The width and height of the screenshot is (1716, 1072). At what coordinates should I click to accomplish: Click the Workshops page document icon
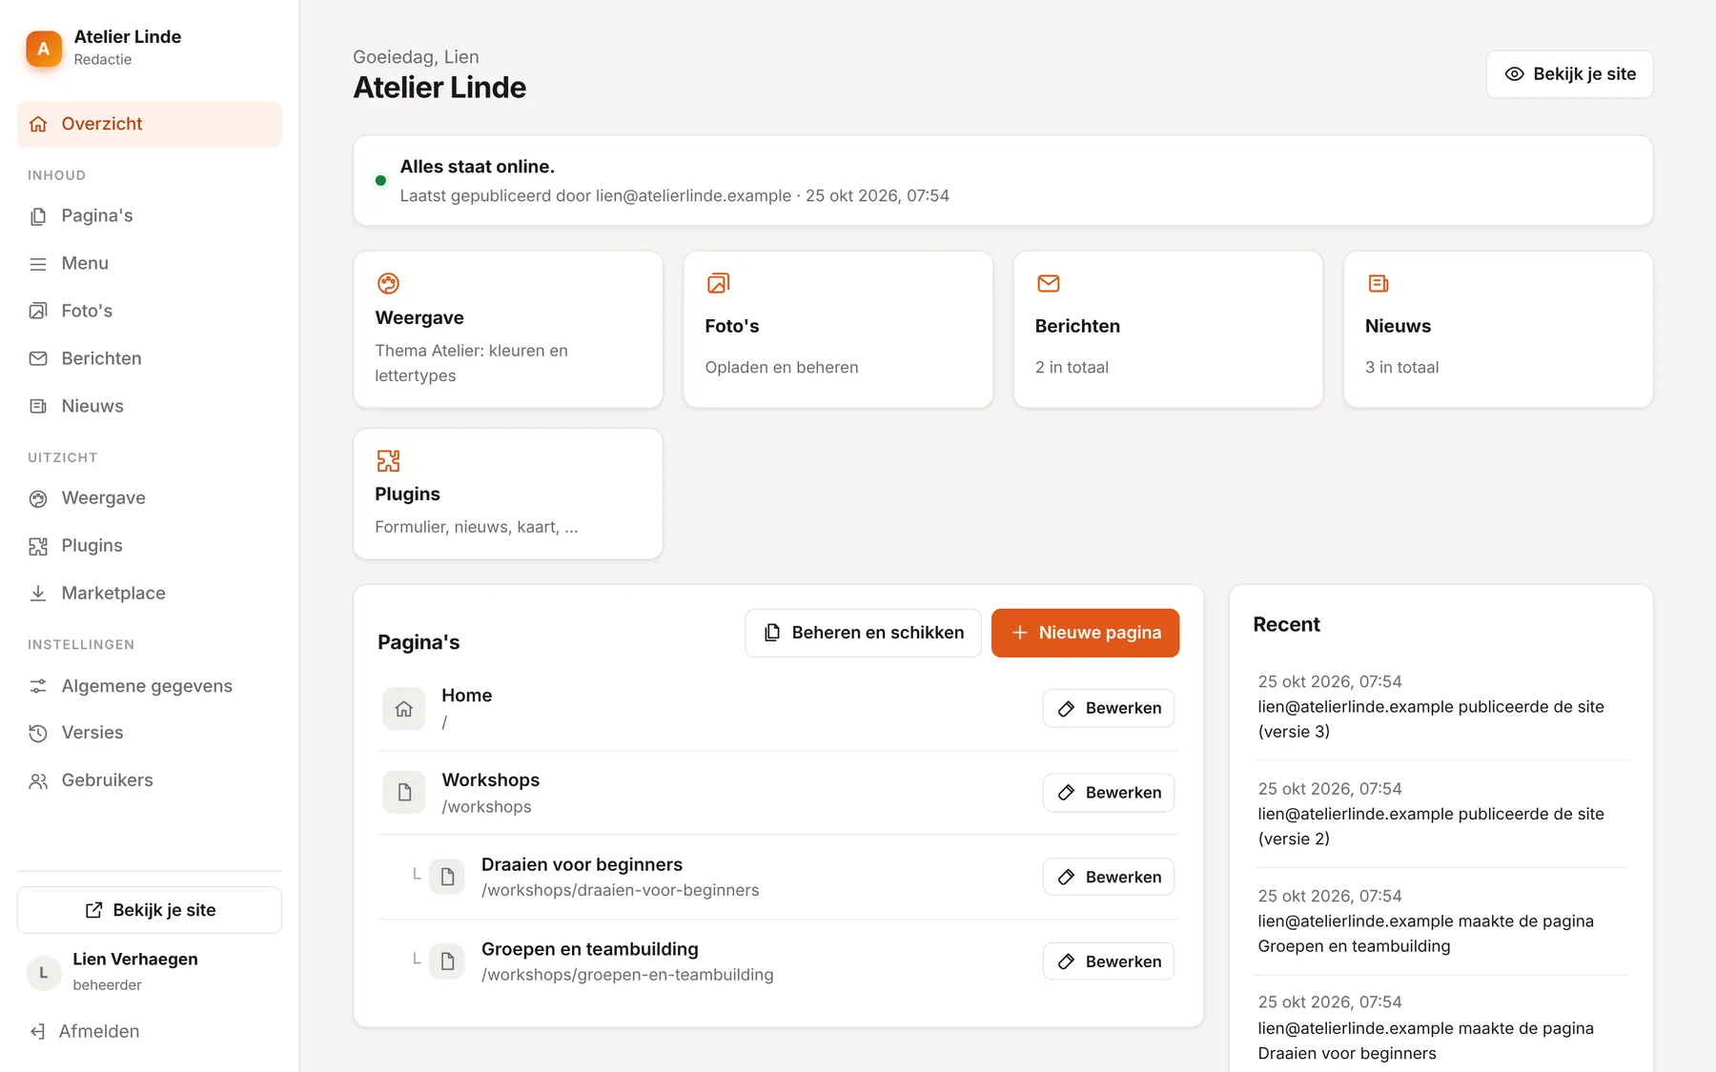pyautogui.click(x=404, y=793)
